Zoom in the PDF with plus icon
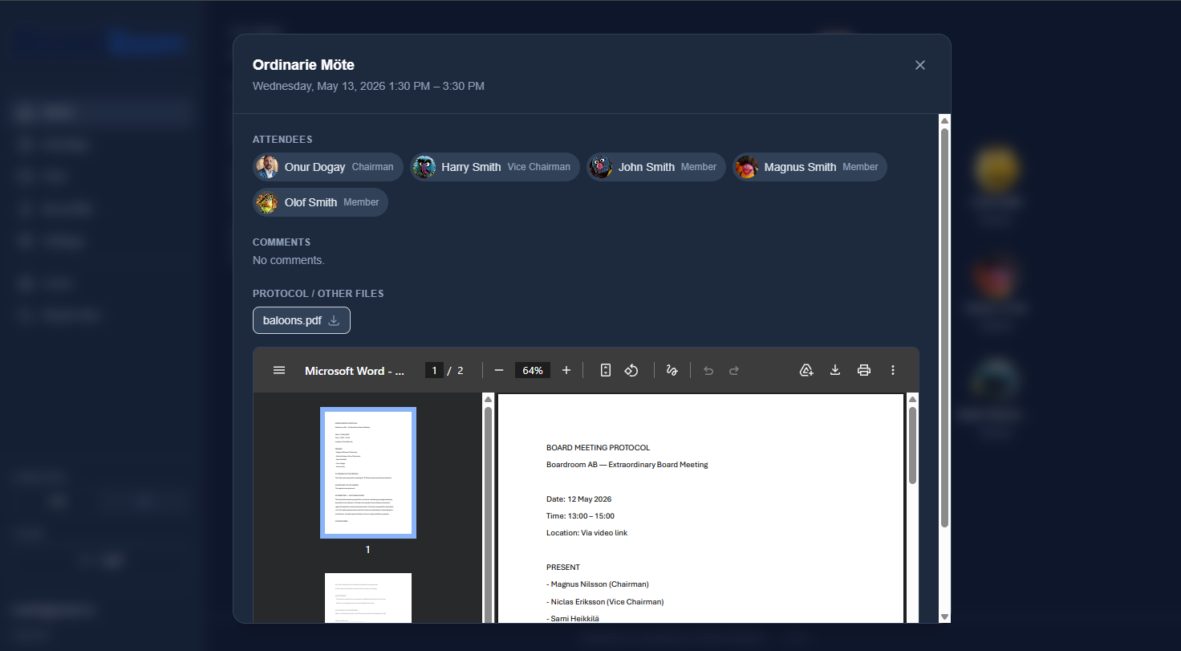This screenshot has width=1181, height=651. pyautogui.click(x=566, y=370)
